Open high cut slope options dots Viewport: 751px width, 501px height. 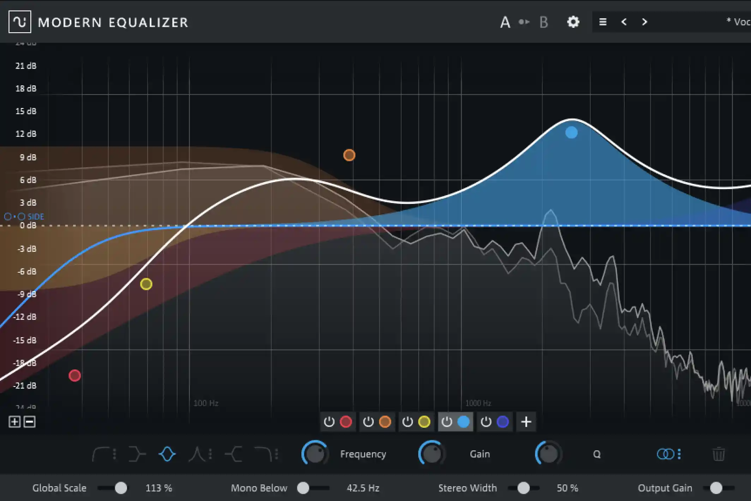click(277, 454)
